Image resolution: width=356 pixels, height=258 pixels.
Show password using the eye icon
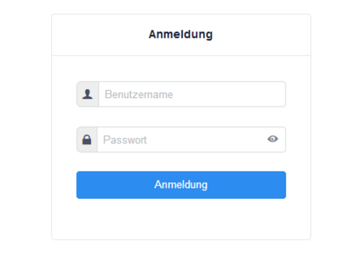click(x=273, y=139)
